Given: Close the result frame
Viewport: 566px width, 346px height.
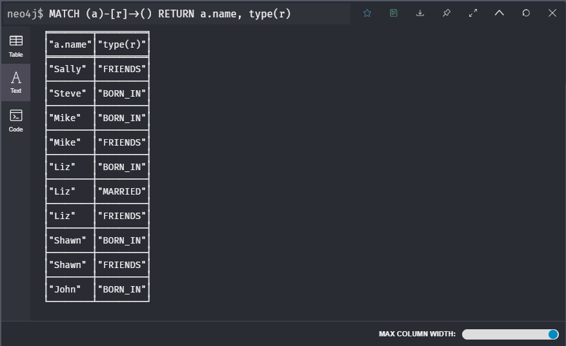Looking at the screenshot, I should pos(552,13).
